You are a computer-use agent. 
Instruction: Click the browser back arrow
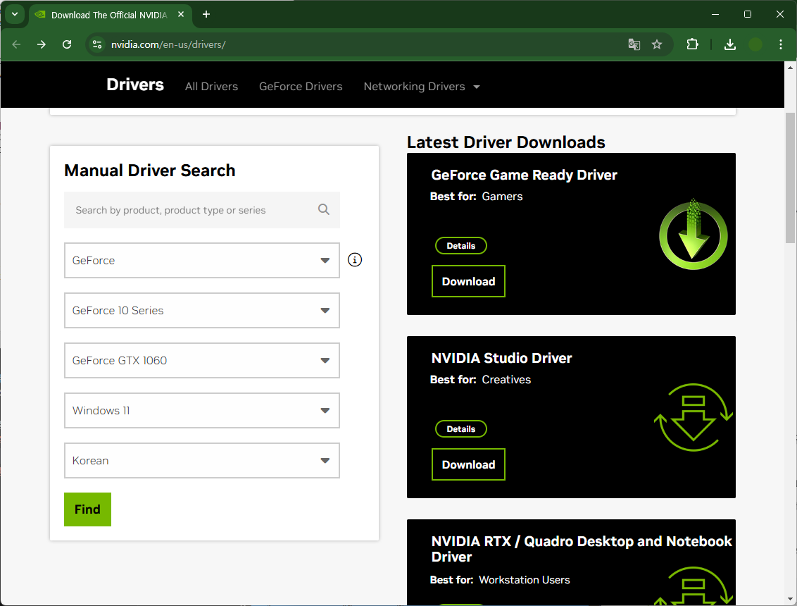16,45
